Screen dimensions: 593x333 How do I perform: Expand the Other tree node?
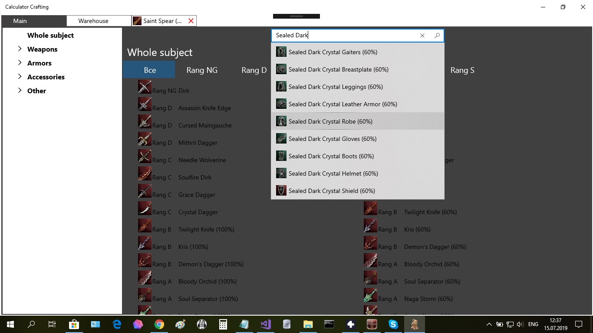tap(20, 91)
